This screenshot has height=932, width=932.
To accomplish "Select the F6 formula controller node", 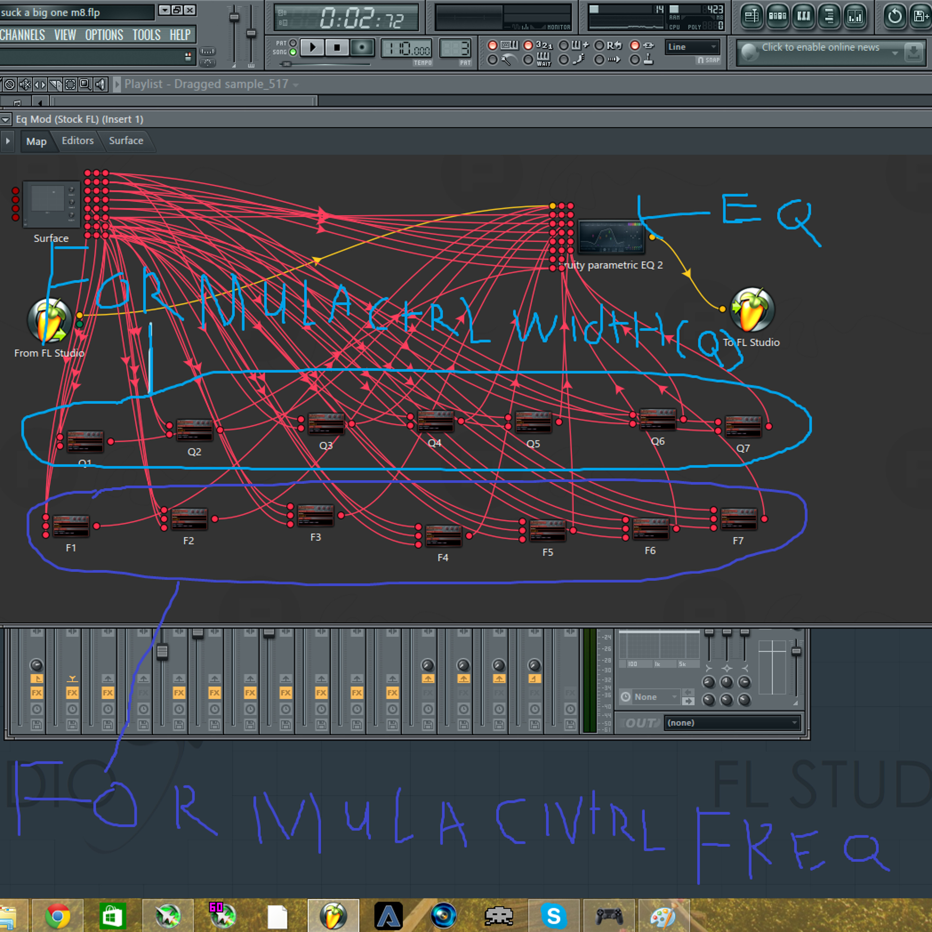I will pyautogui.click(x=651, y=529).
